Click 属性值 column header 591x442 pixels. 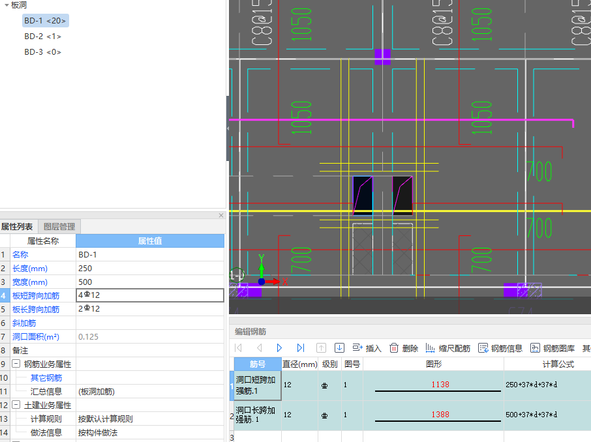click(150, 241)
